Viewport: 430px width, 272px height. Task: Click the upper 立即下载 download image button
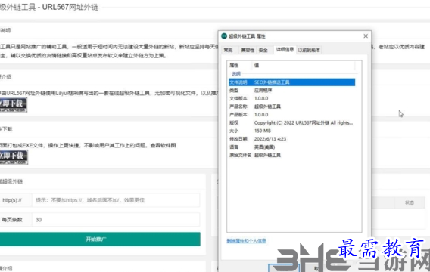tap(13, 105)
